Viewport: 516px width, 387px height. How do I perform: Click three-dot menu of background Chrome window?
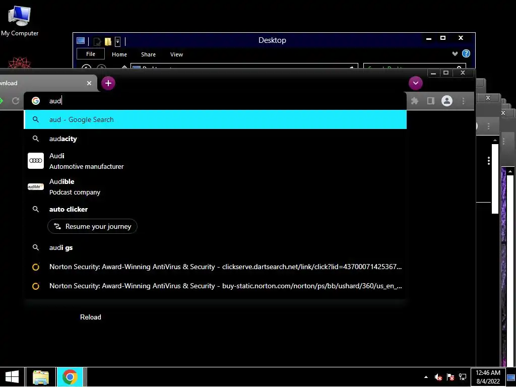488,126
